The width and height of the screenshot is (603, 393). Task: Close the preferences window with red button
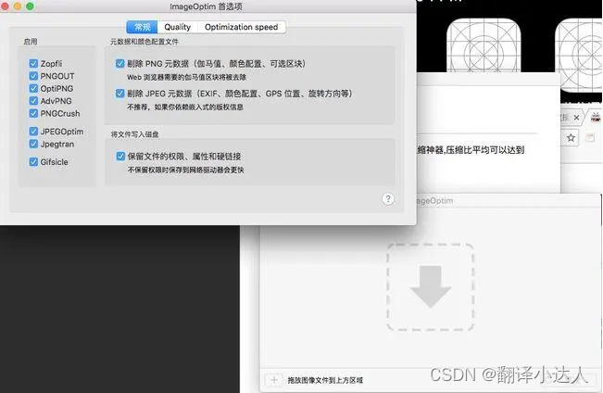tap(5, 6)
